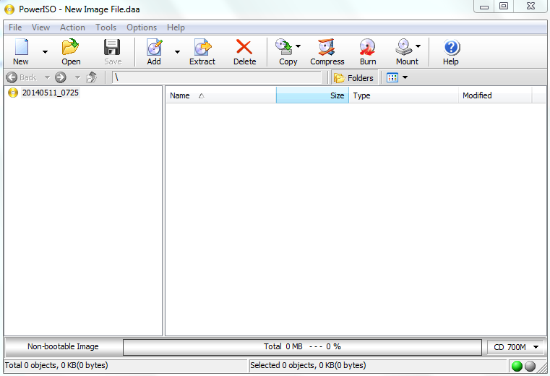This screenshot has height=376, width=550.
Task: Click the Forward navigation arrow
Action: 60,77
